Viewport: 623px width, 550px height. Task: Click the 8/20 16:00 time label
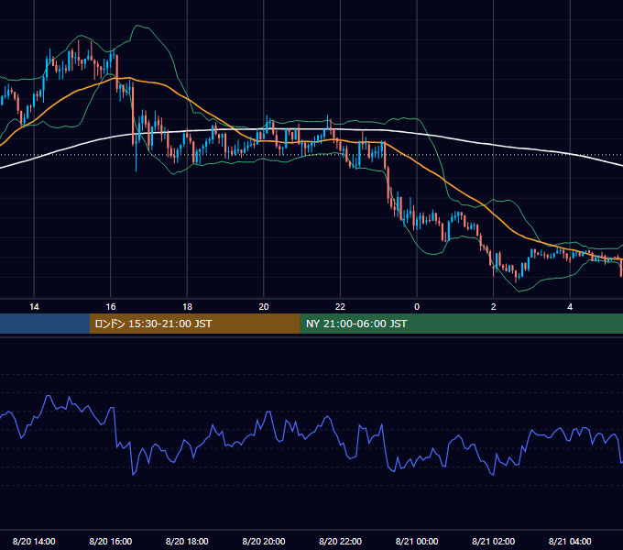[111, 541]
